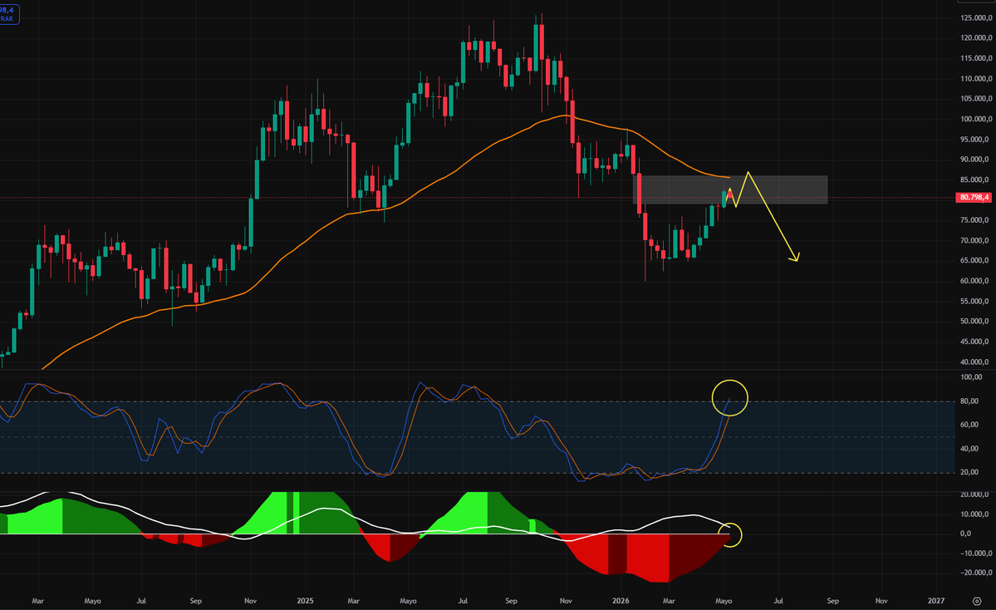Click the 40.000,0 price axis label

point(976,362)
